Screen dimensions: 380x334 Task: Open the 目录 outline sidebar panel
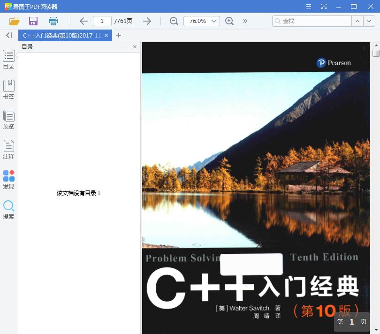(9, 60)
